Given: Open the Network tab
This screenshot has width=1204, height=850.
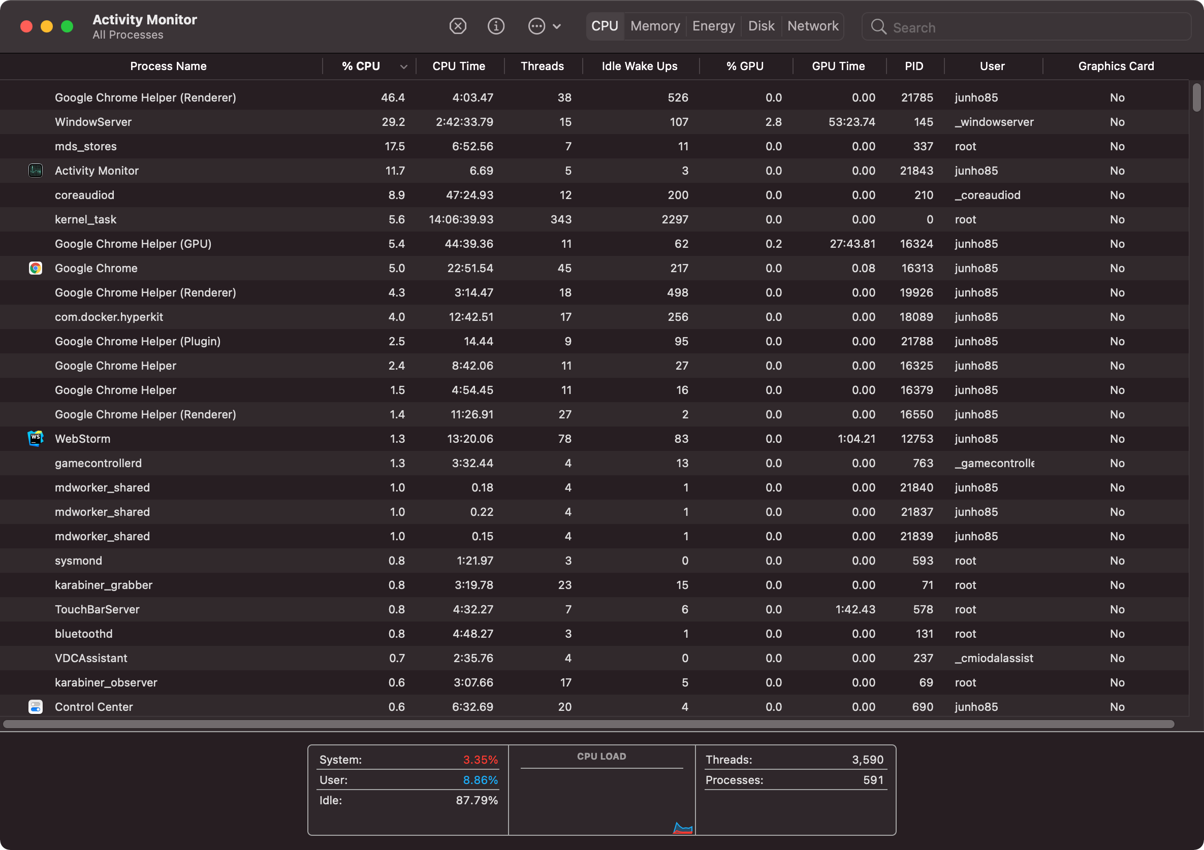Looking at the screenshot, I should pyautogui.click(x=812, y=26).
